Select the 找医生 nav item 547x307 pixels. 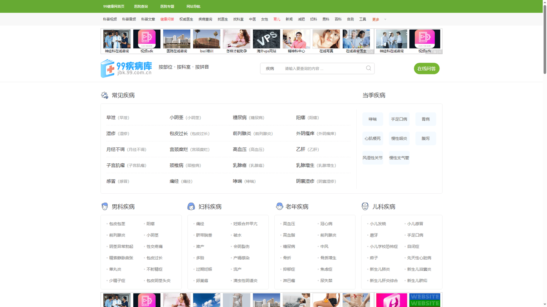[223, 19]
